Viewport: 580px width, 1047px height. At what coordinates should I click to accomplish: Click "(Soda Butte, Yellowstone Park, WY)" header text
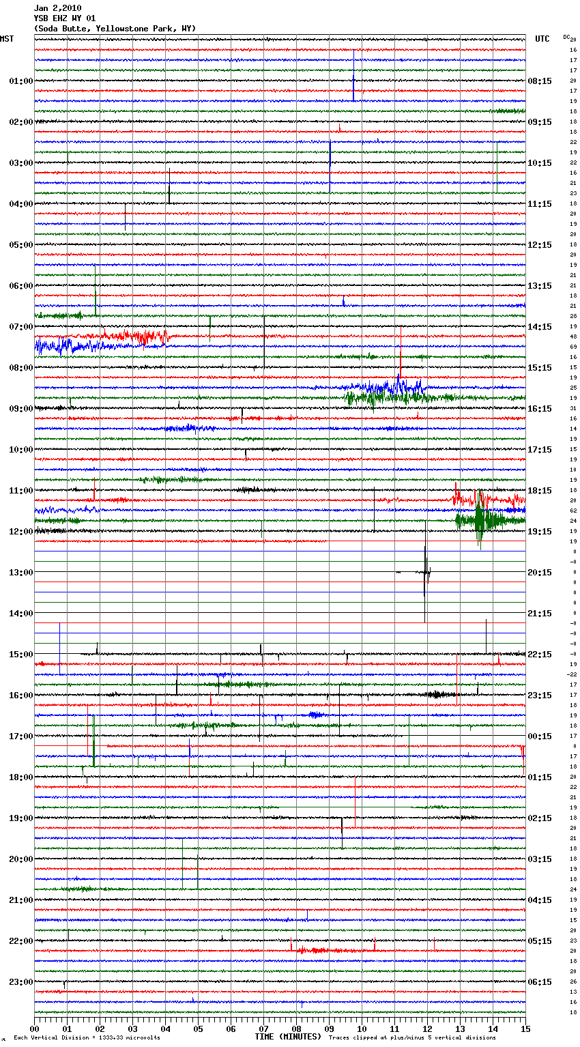[115, 29]
